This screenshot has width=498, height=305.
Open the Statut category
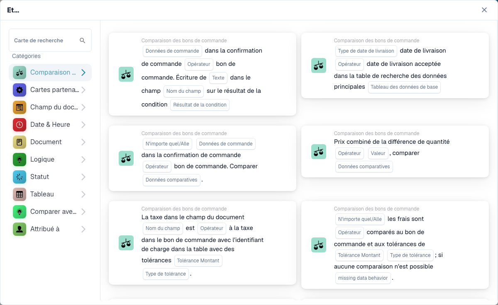tap(50, 177)
